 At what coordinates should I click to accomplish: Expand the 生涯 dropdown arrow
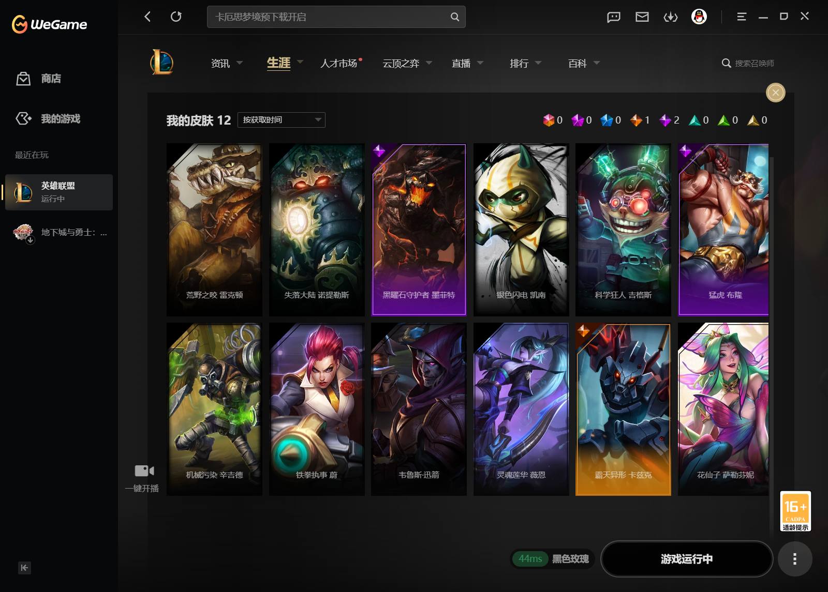coord(300,62)
